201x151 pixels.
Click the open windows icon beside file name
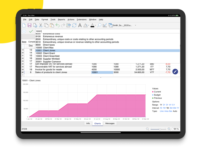pyautogui.click(x=110, y=25)
